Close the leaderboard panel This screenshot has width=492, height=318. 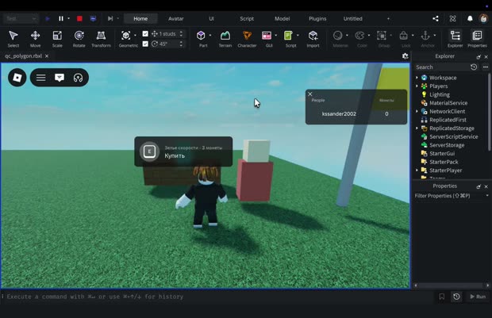point(310,94)
